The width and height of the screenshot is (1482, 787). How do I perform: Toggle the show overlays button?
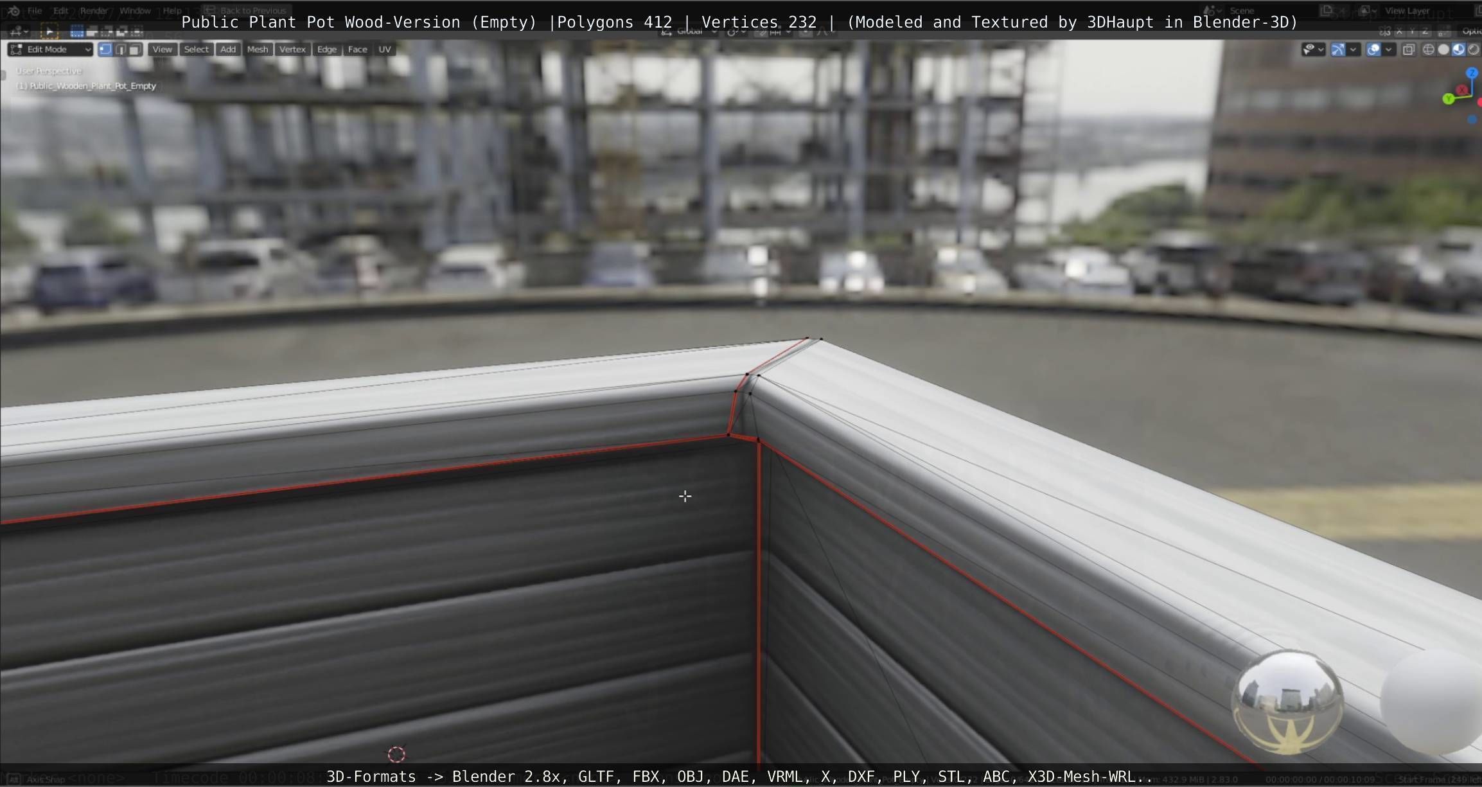click(1373, 49)
